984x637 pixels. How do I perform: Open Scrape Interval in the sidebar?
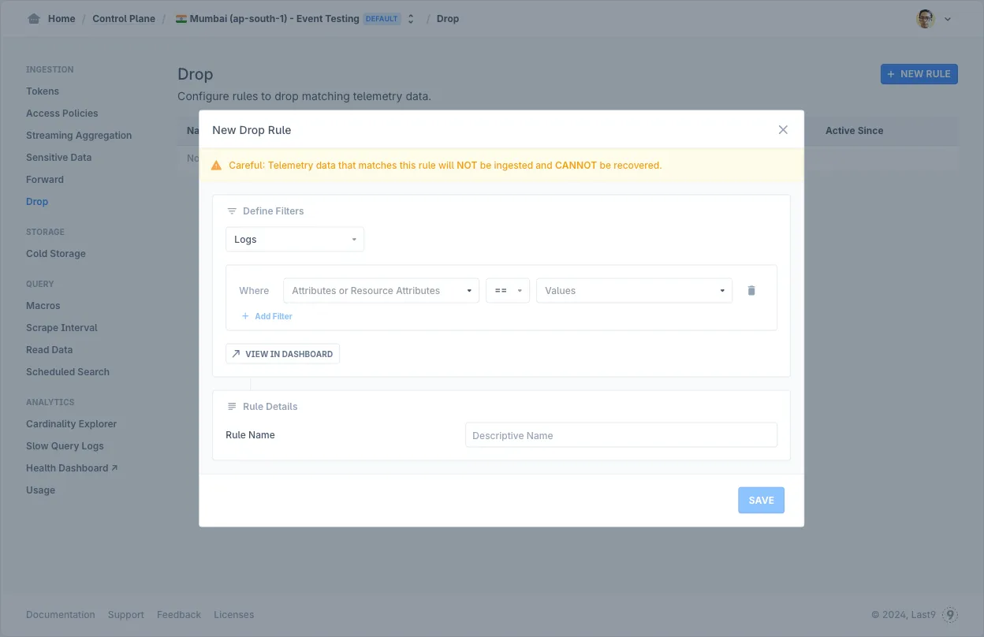tap(61, 328)
